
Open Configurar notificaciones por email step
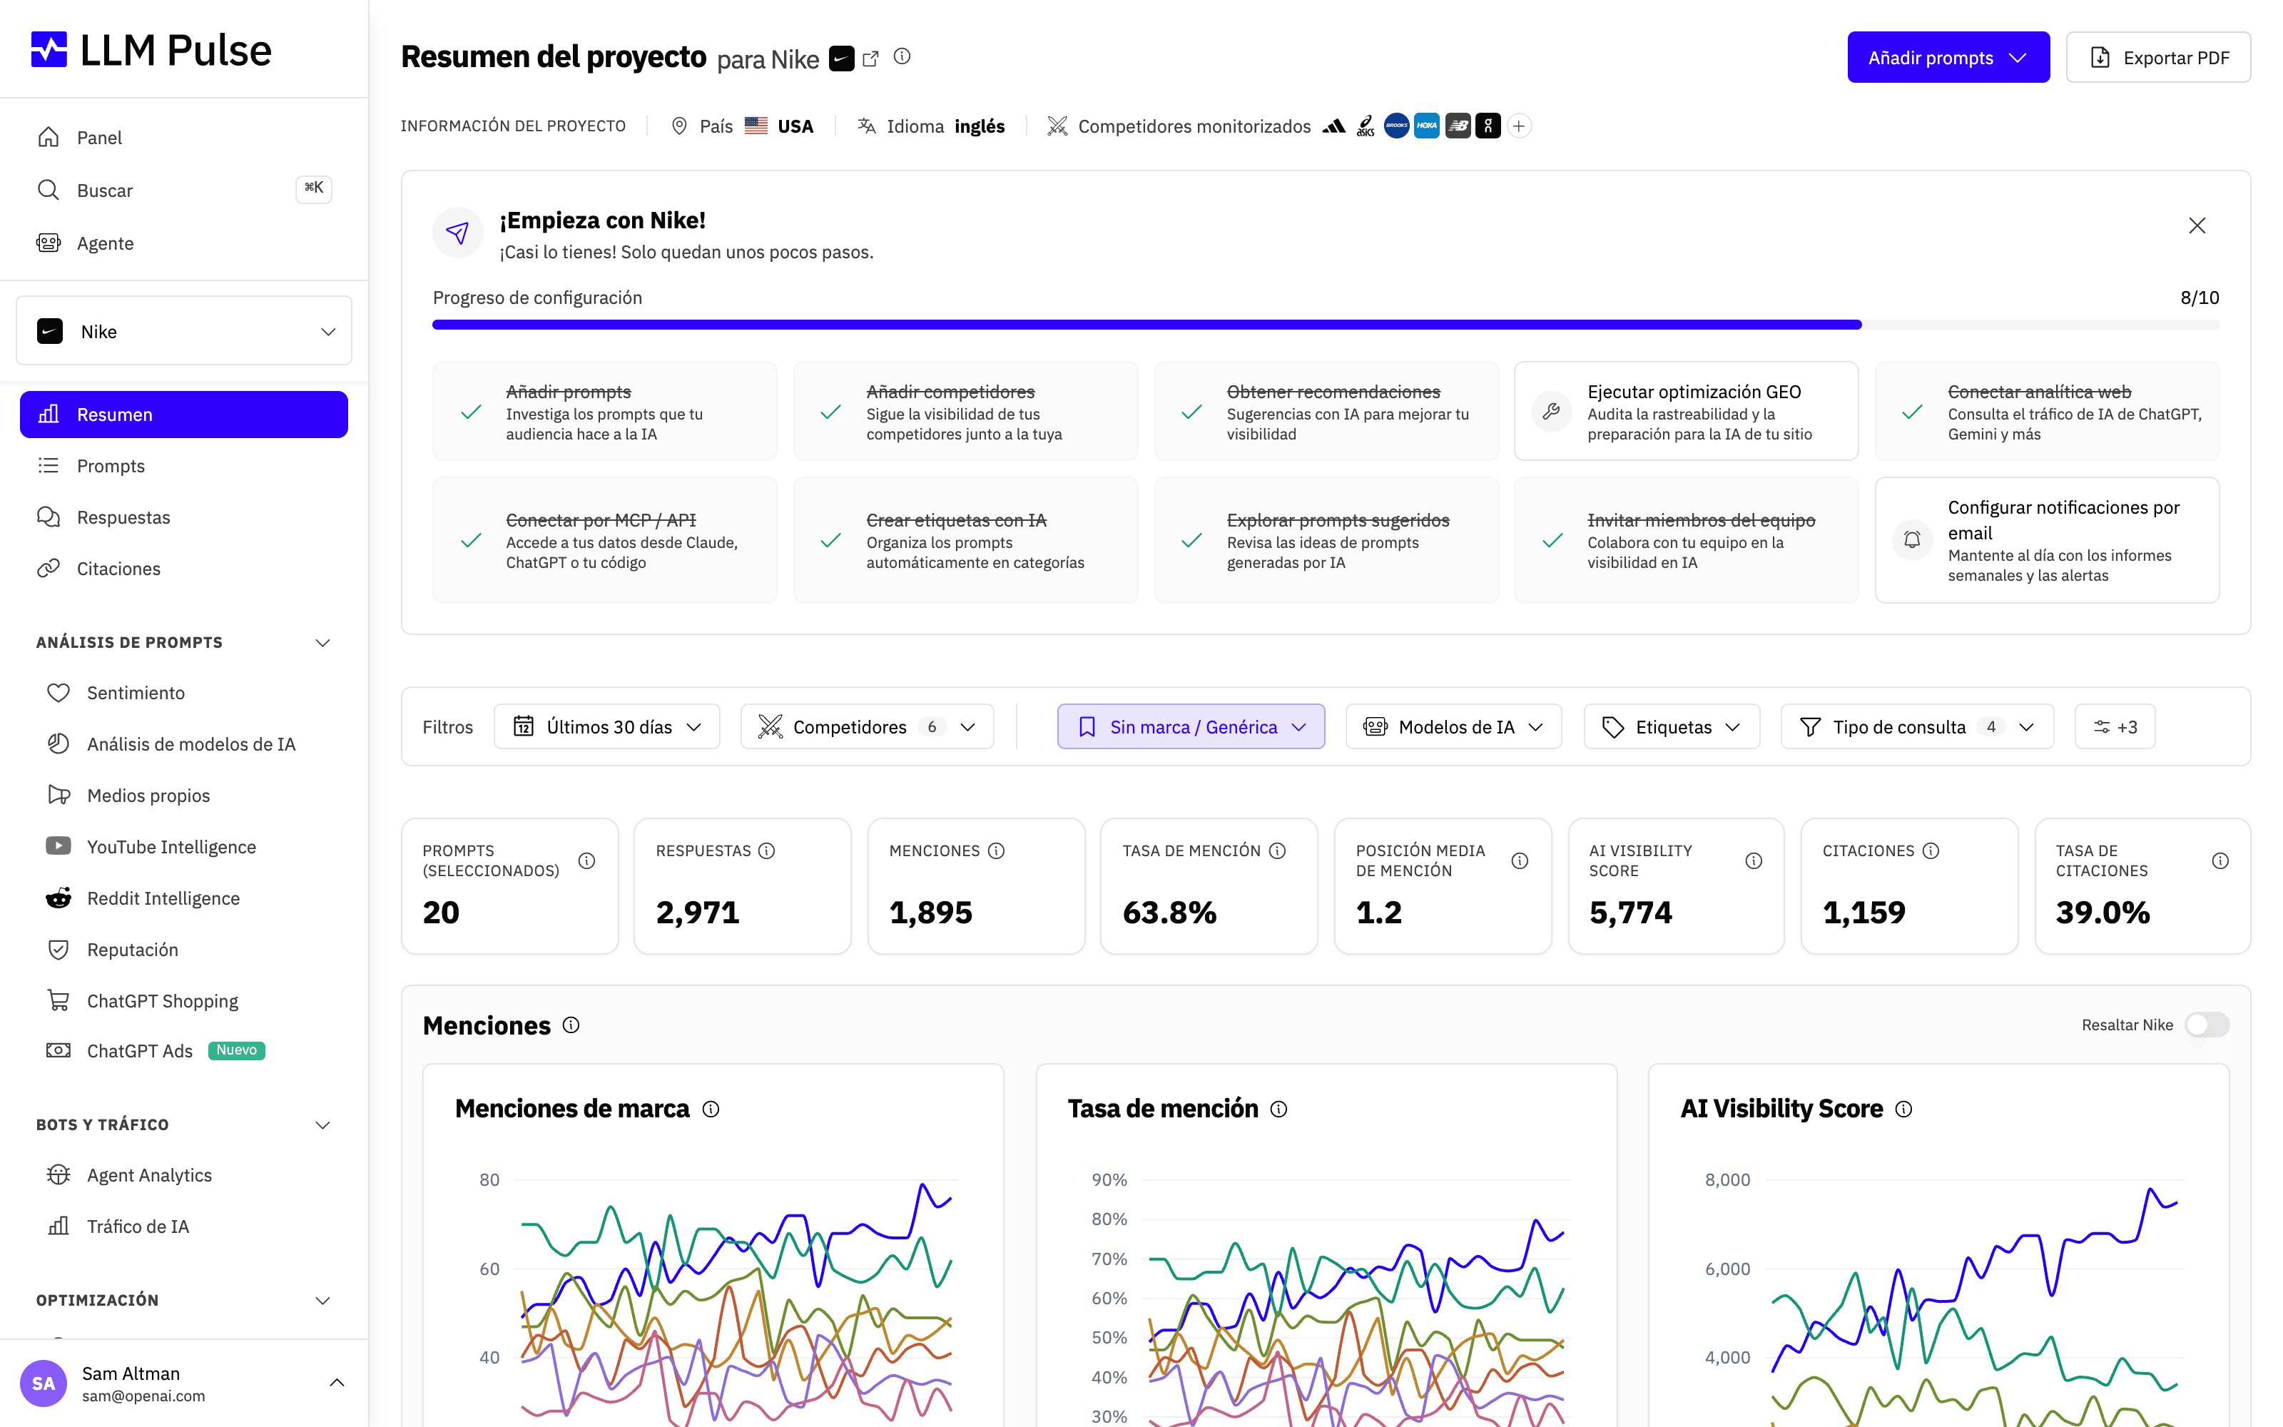pyautogui.click(x=2047, y=541)
